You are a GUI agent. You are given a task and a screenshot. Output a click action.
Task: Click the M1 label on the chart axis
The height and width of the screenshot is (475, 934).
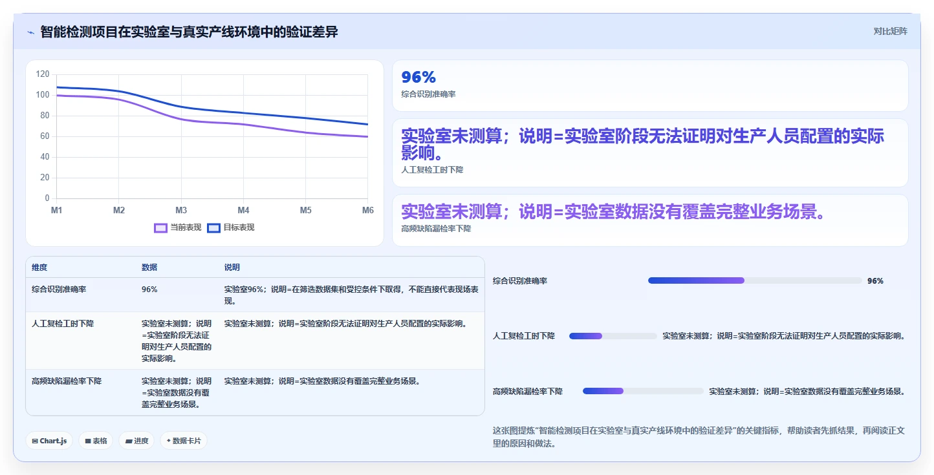pos(56,210)
